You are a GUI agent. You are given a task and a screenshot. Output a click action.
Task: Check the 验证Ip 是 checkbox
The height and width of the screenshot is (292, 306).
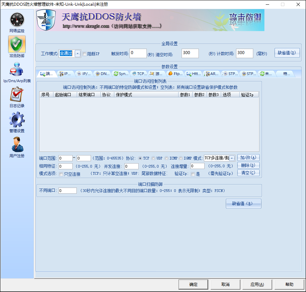pos(193,173)
